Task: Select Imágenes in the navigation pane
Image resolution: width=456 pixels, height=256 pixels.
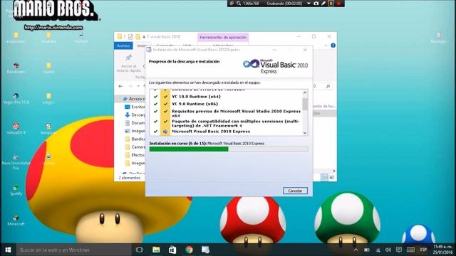Action: point(135,131)
